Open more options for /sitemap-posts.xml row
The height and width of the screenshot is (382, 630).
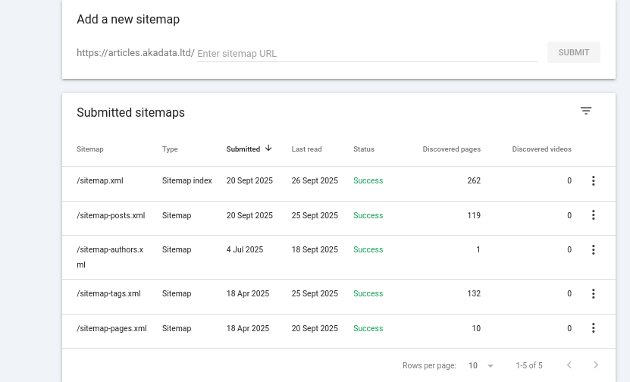(x=593, y=215)
